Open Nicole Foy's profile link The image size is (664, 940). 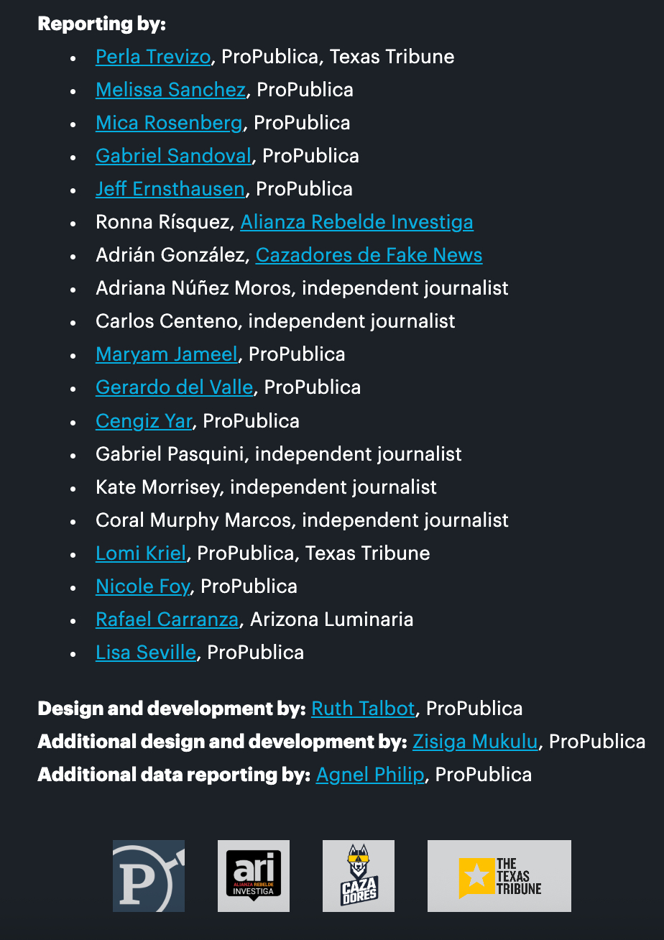142,586
